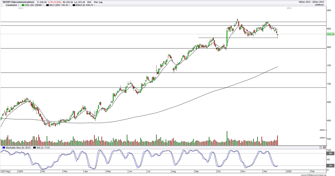
Task: Click the 750 price axis label
Action: tap(329, 65)
